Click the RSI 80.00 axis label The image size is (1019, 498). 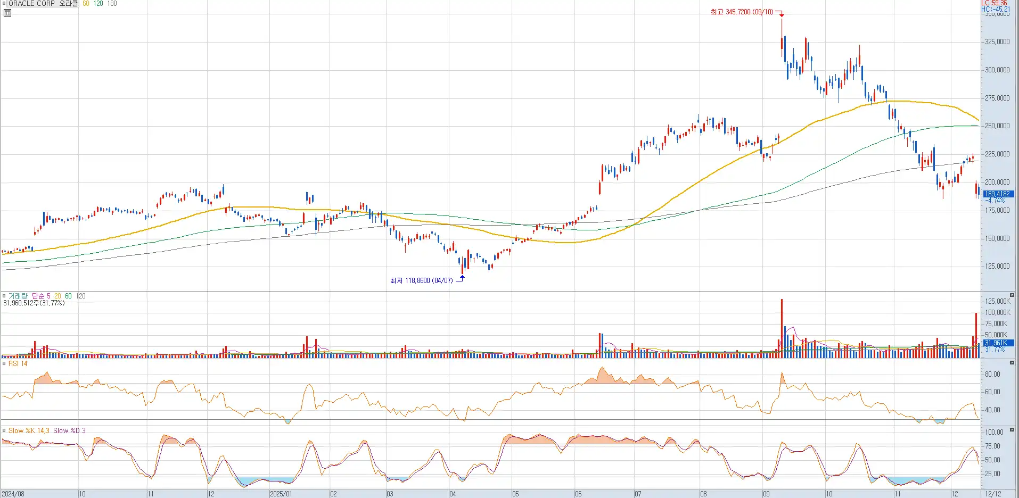(x=992, y=374)
